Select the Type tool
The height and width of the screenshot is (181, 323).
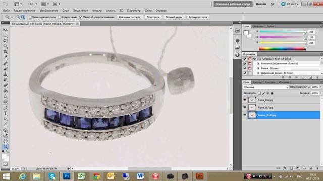pos(6,113)
